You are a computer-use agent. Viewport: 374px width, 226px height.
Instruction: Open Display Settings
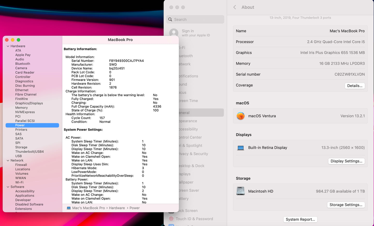point(346,161)
